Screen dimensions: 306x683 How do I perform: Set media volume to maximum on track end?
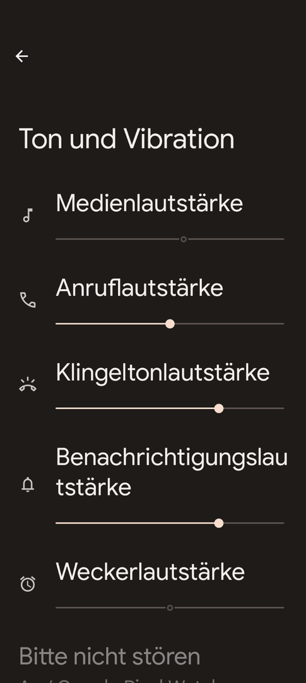click(x=283, y=239)
